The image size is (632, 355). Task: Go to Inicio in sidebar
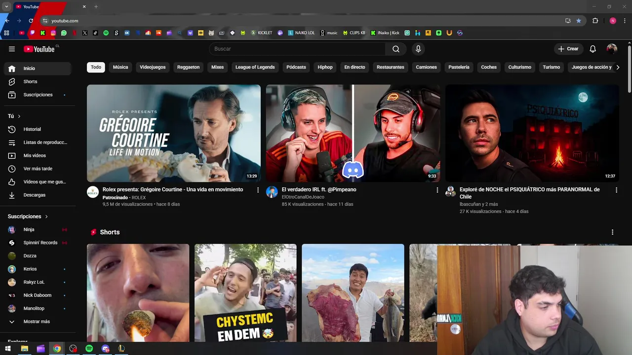tap(38, 69)
